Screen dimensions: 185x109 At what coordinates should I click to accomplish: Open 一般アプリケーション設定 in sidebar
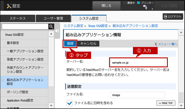[x=24, y=51]
